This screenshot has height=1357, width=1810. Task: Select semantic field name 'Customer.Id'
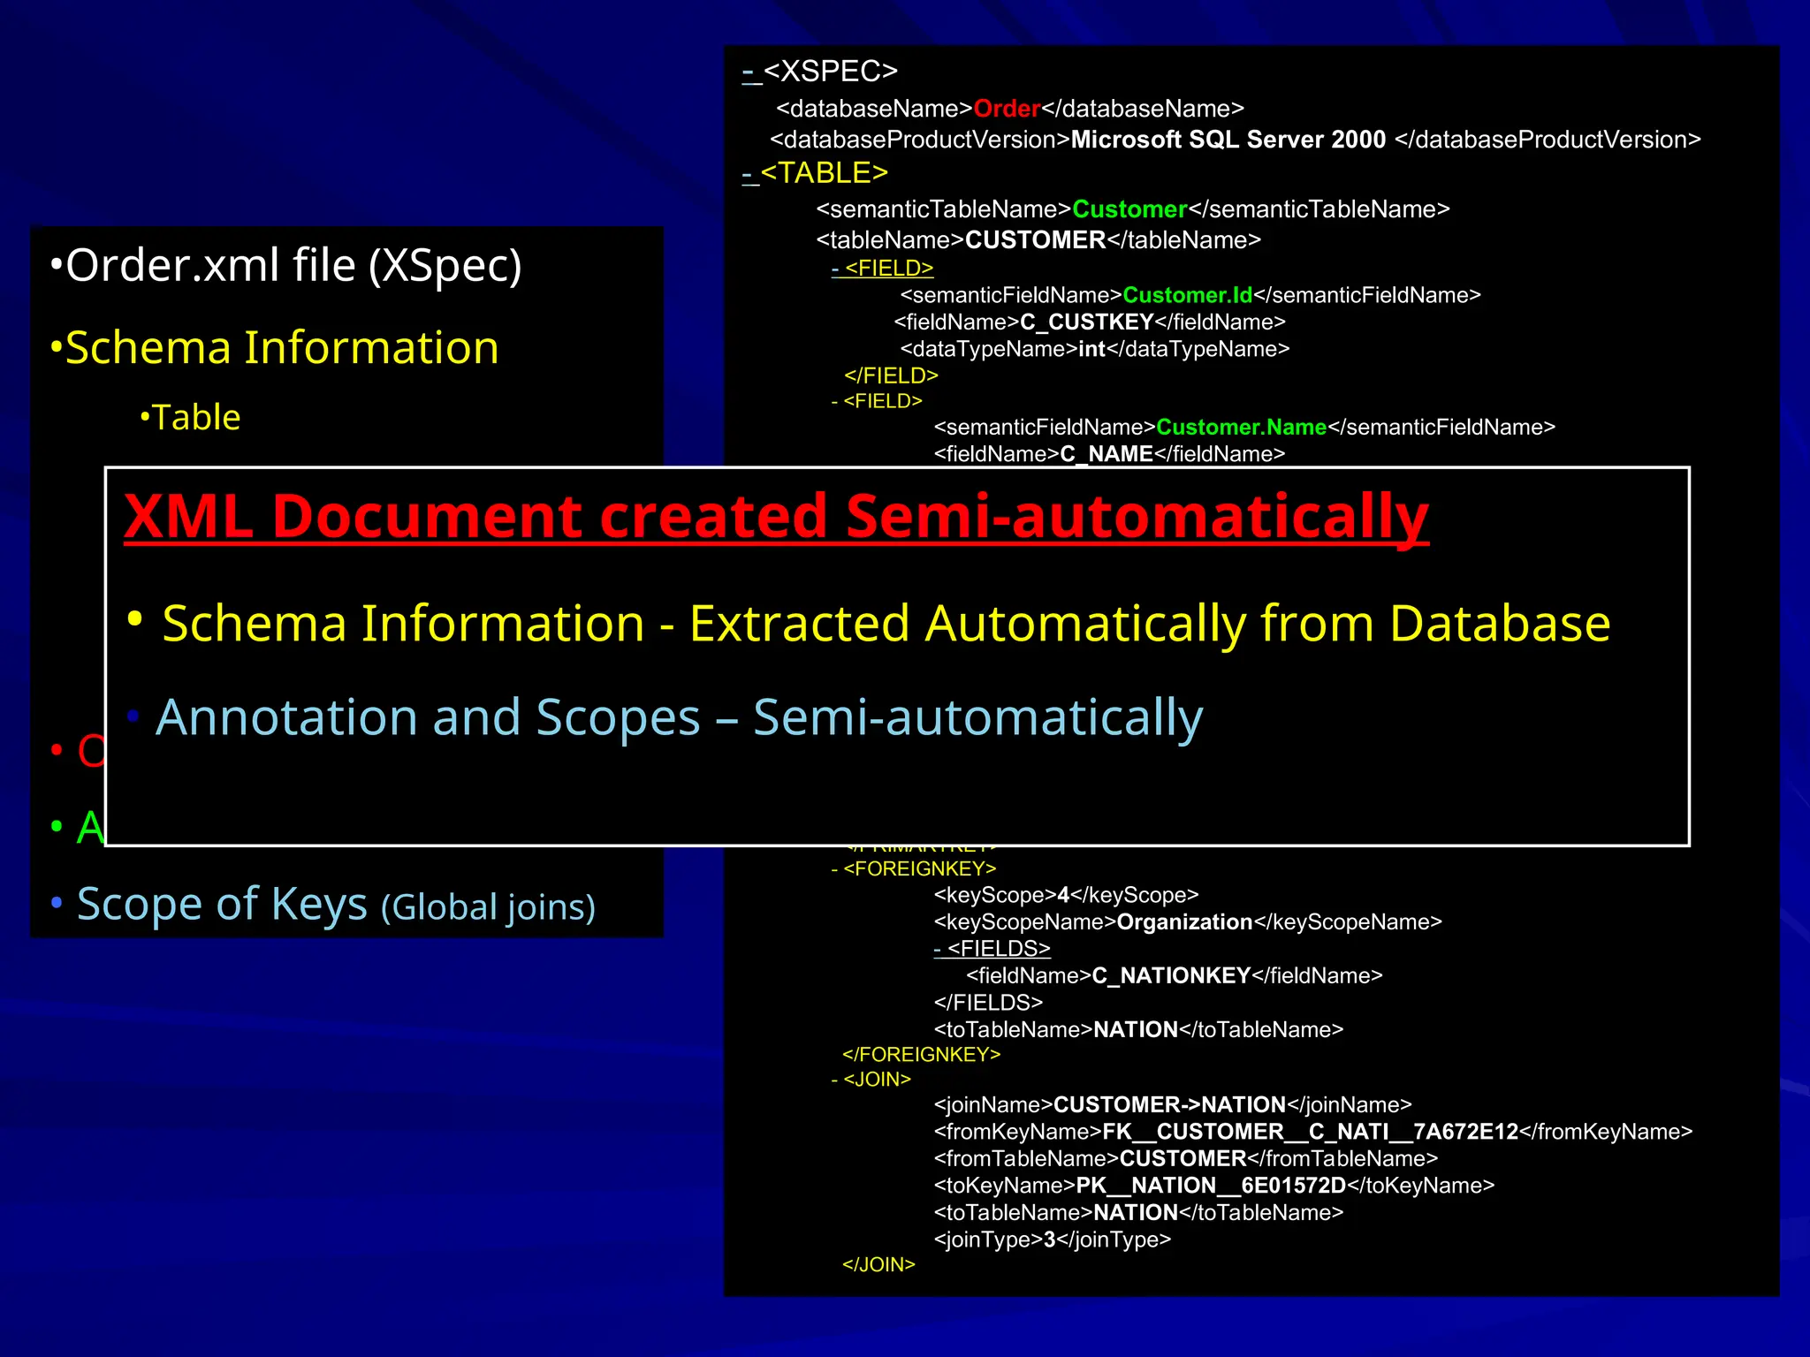point(1187,295)
